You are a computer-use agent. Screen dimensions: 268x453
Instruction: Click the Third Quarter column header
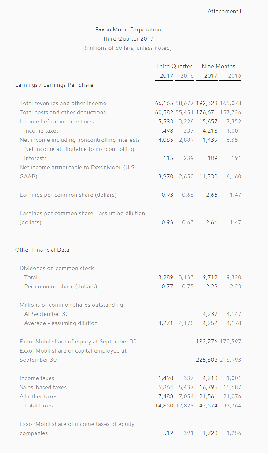tap(174, 66)
